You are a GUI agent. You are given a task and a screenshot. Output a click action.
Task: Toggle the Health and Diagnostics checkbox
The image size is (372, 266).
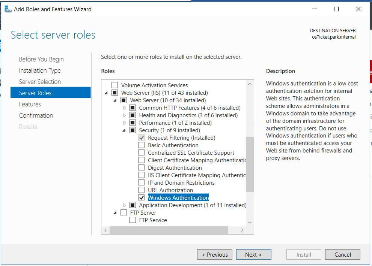click(133, 115)
